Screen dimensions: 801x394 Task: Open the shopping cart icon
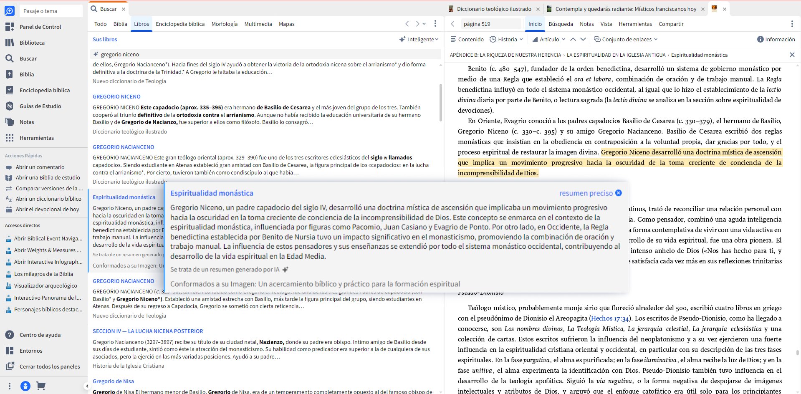41,386
